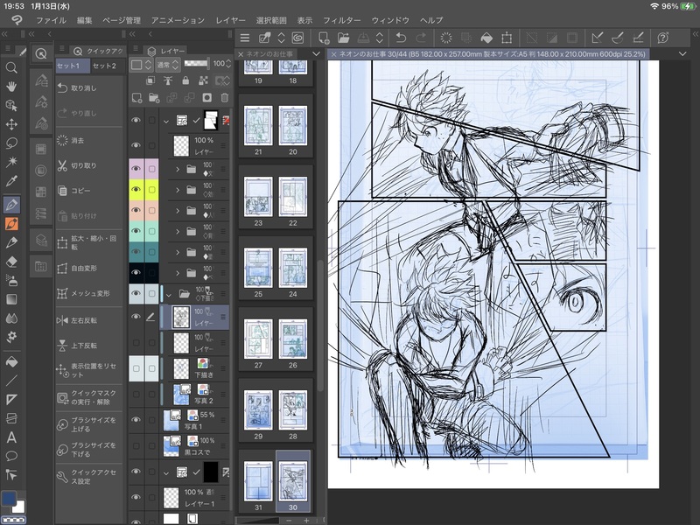Expand the pink-marked layer folder
Viewport: 700px width, 525px height.
pos(178,168)
